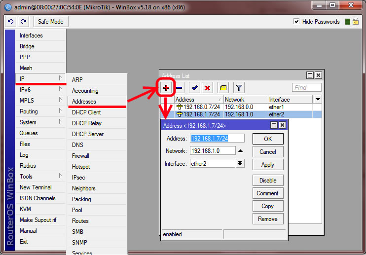Open the filter funnel icon

coord(239,88)
